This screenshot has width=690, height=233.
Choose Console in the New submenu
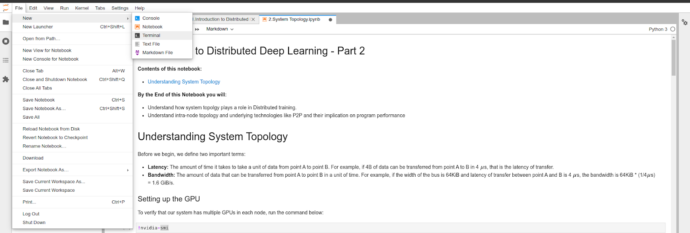click(x=151, y=18)
